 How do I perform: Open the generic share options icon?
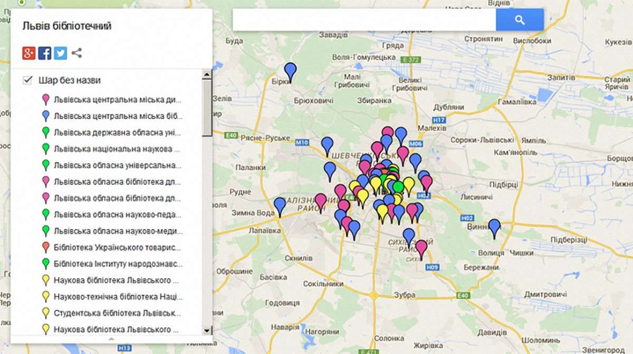(77, 53)
